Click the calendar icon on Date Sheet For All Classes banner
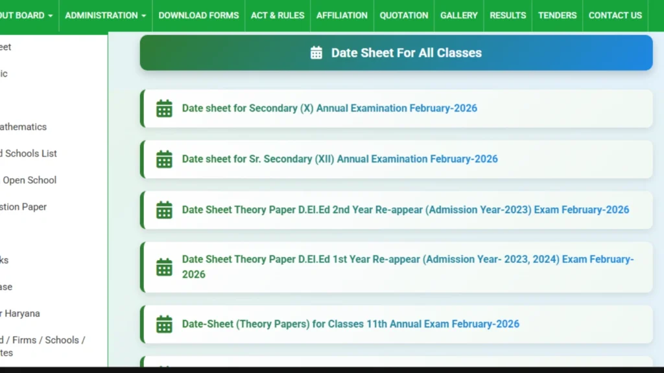Screen dimensions: 664x373 click(x=316, y=53)
